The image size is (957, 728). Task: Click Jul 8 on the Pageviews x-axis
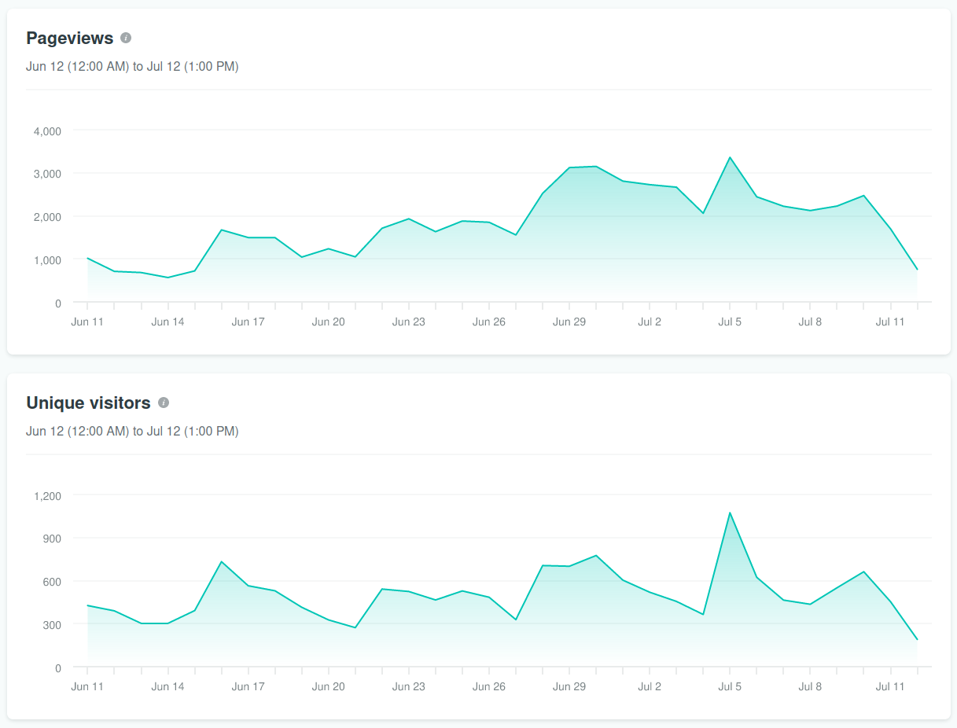tap(810, 322)
